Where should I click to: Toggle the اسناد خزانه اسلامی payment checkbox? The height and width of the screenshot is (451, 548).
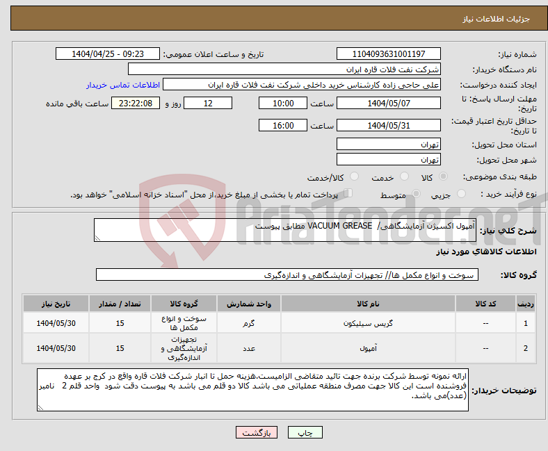(x=348, y=193)
